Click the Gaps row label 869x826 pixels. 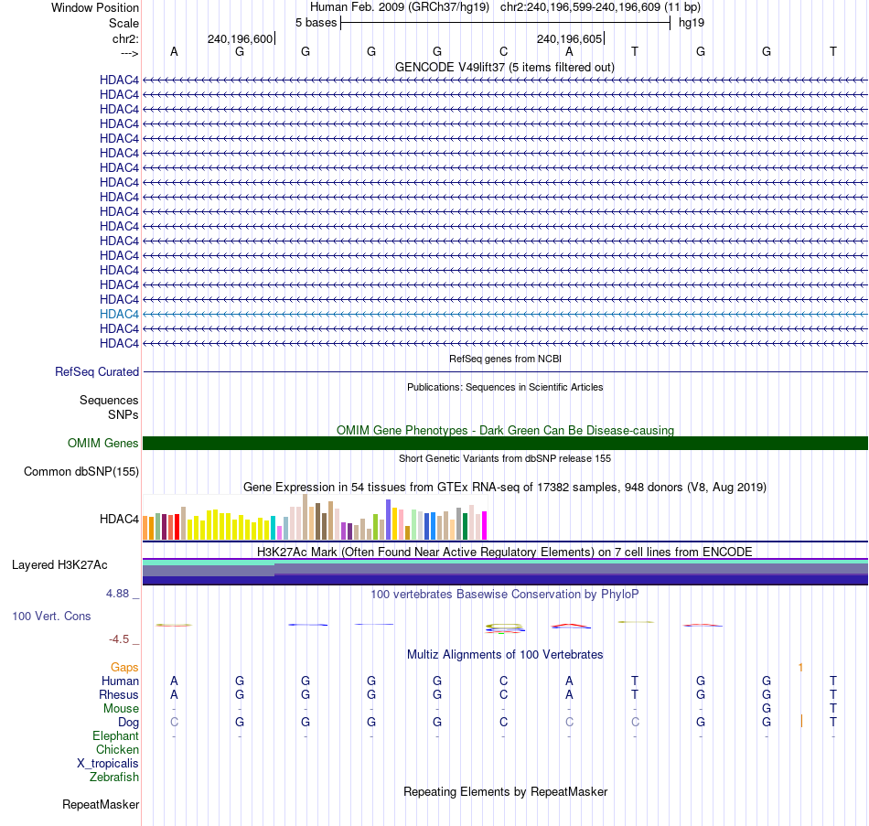(x=124, y=668)
